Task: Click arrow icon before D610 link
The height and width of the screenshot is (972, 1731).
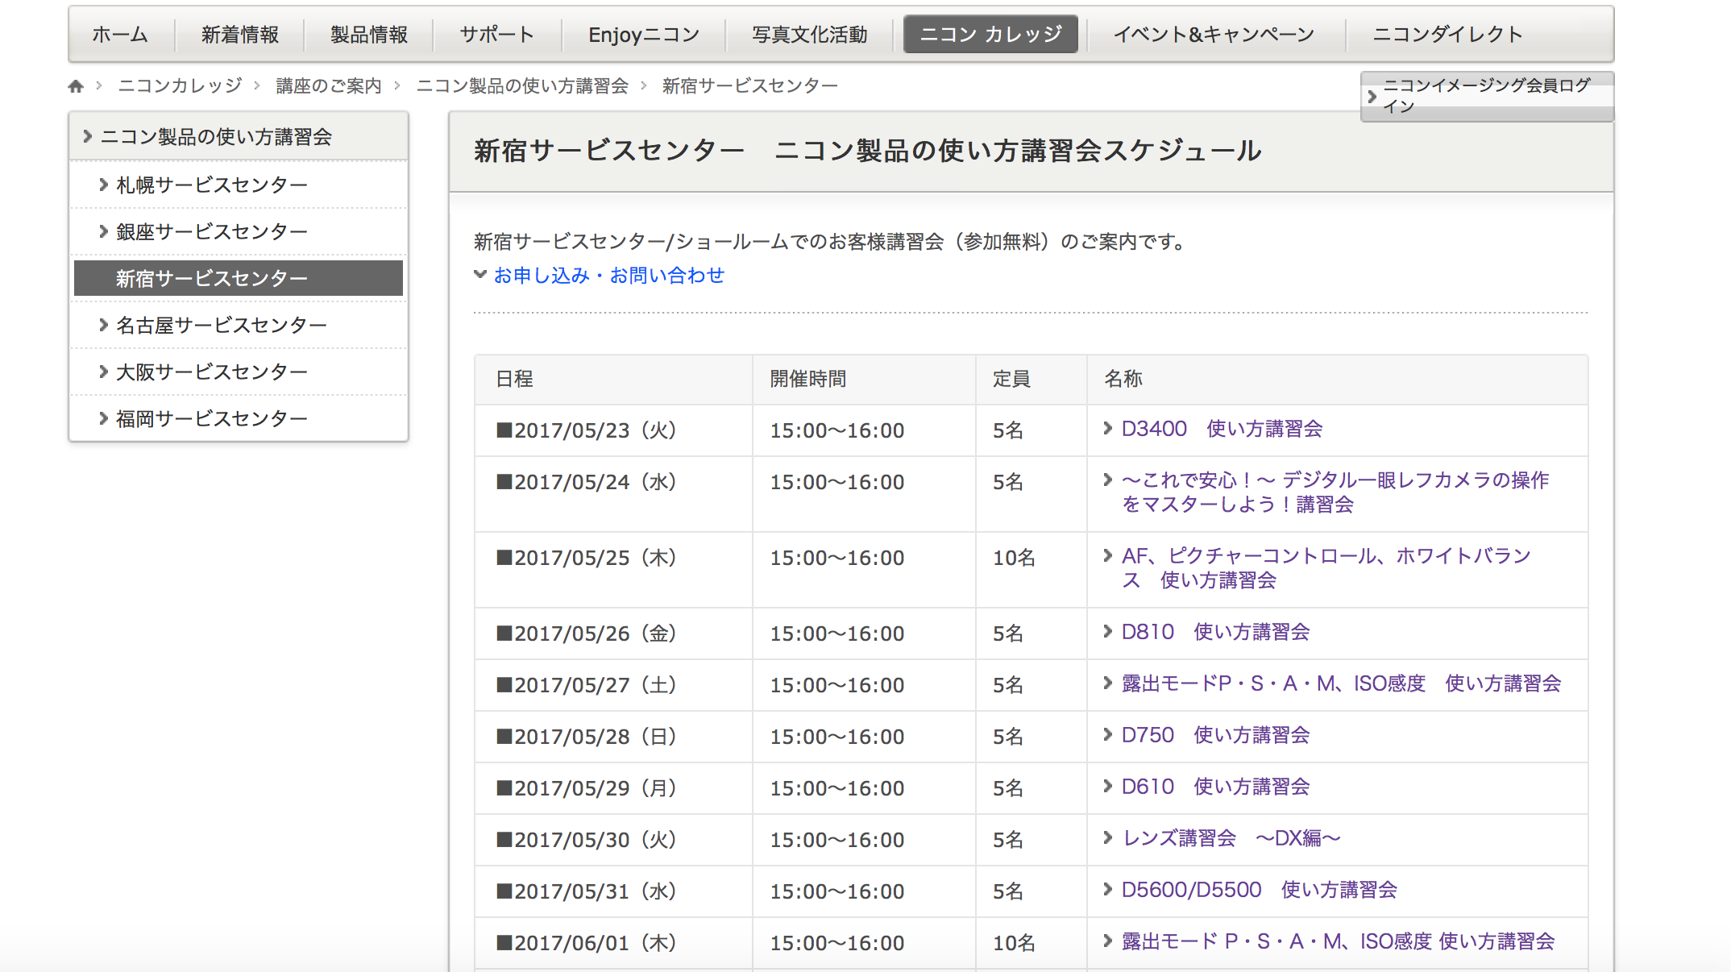Action: pyautogui.click(x=1108, y=786)
